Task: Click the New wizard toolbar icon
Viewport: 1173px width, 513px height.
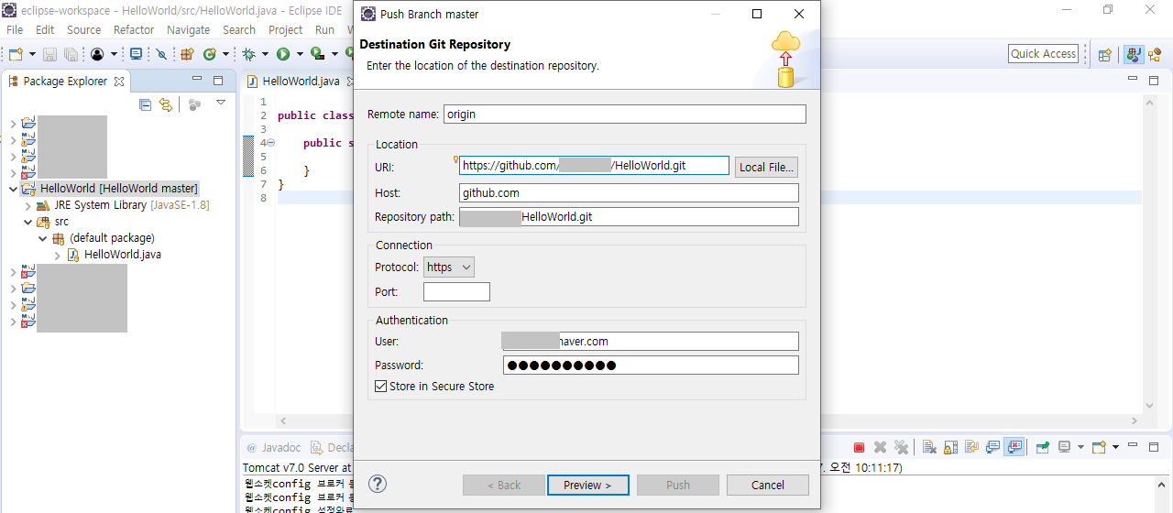Action: click(15, 54)
